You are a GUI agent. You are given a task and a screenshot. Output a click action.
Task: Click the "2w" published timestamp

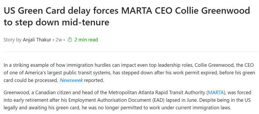point(59,40)
